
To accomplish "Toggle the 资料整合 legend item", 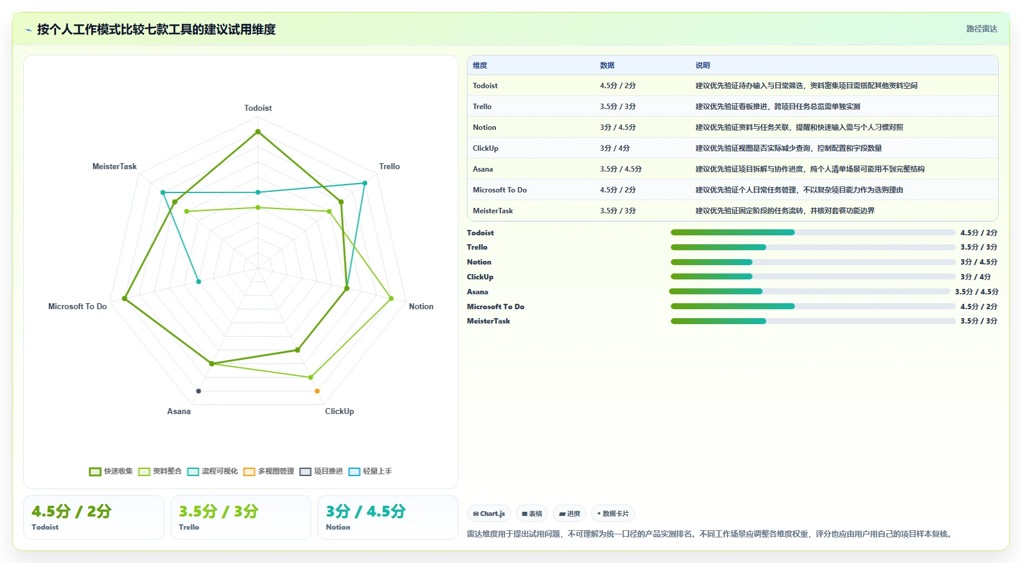I will 160,471.
